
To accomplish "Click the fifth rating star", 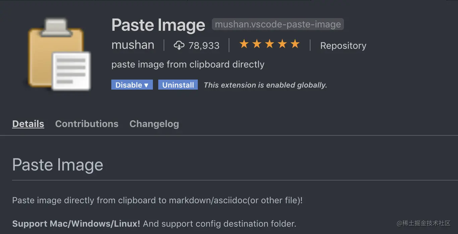I will tap(295, 44).
